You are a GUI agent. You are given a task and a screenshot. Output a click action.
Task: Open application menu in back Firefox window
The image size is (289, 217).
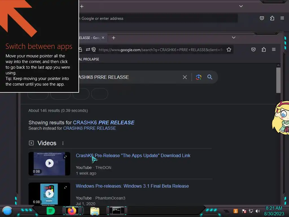(282, 18)
